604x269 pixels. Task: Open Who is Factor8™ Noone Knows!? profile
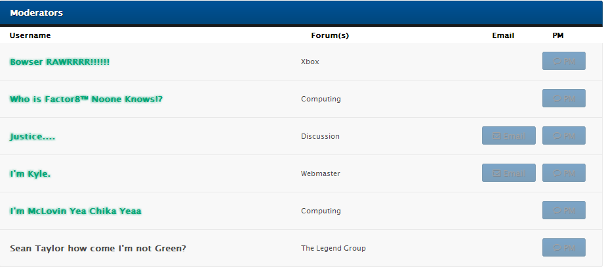[87, 99]
